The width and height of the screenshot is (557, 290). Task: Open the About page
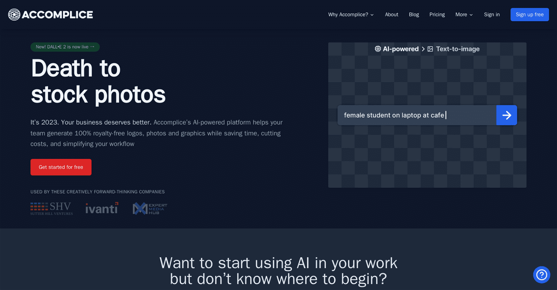(x=391, y=15)
